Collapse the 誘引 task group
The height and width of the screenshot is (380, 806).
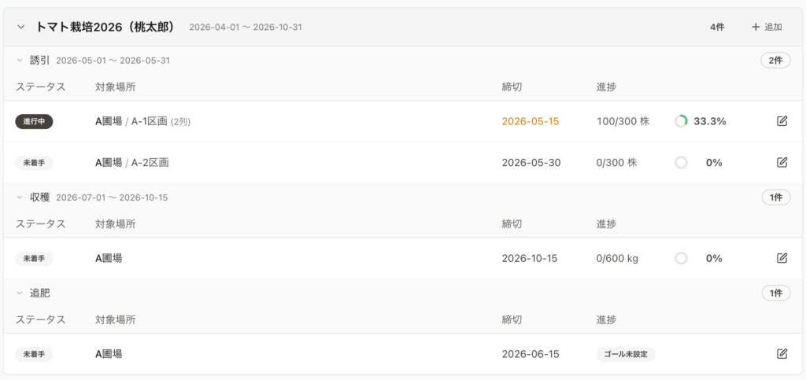tap(20, 61)
